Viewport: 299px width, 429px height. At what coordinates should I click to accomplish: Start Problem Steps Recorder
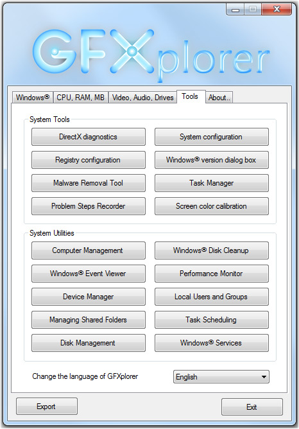[89, 206]
